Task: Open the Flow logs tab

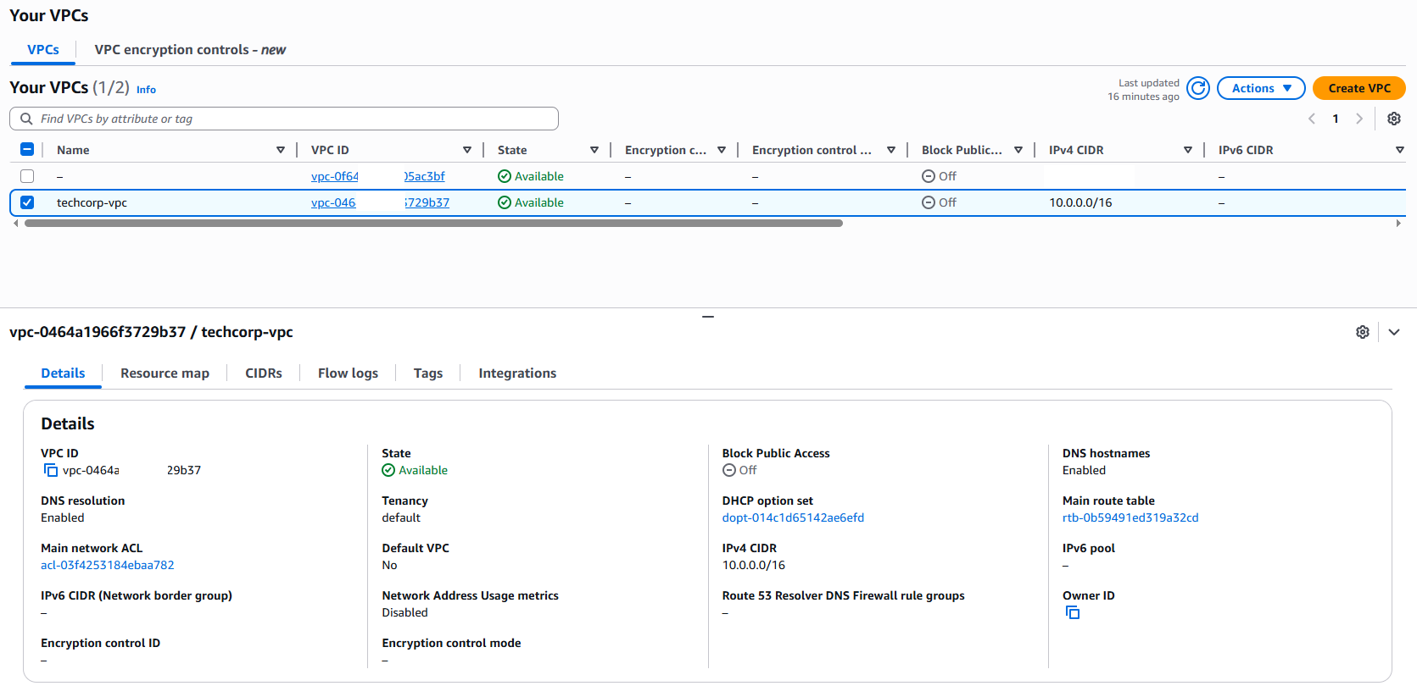Action: [x=348, y=373]
